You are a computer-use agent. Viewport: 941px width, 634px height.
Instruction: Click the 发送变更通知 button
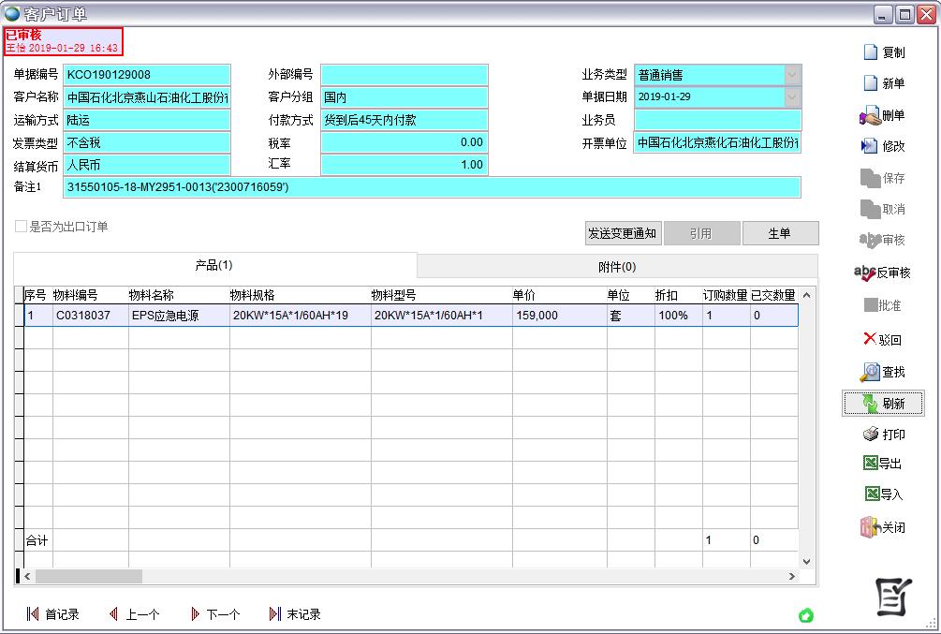pos(623,233)
